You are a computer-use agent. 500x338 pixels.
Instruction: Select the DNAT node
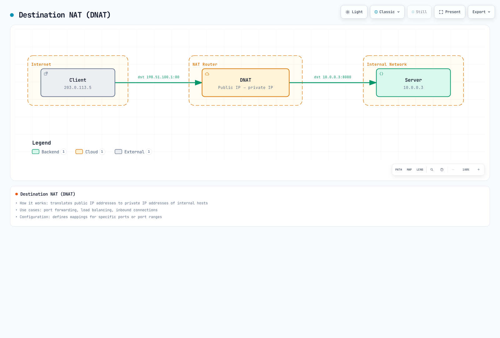click(246, 83)
